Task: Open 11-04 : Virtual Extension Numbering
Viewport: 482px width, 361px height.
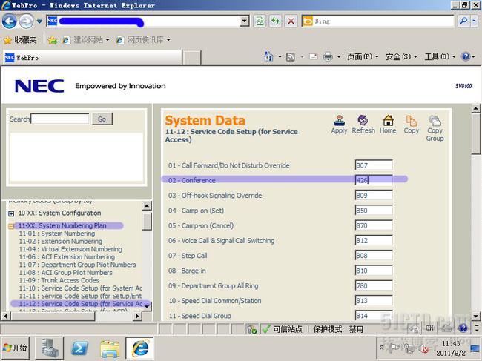Action: click(x=70, y=249)
